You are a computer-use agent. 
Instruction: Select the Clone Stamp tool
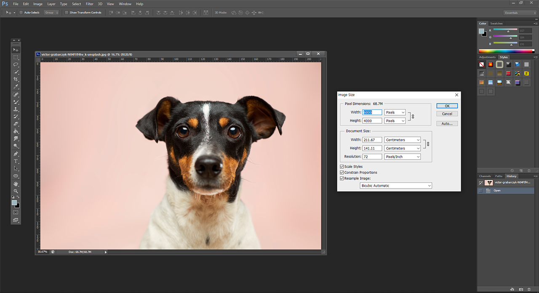16,109
